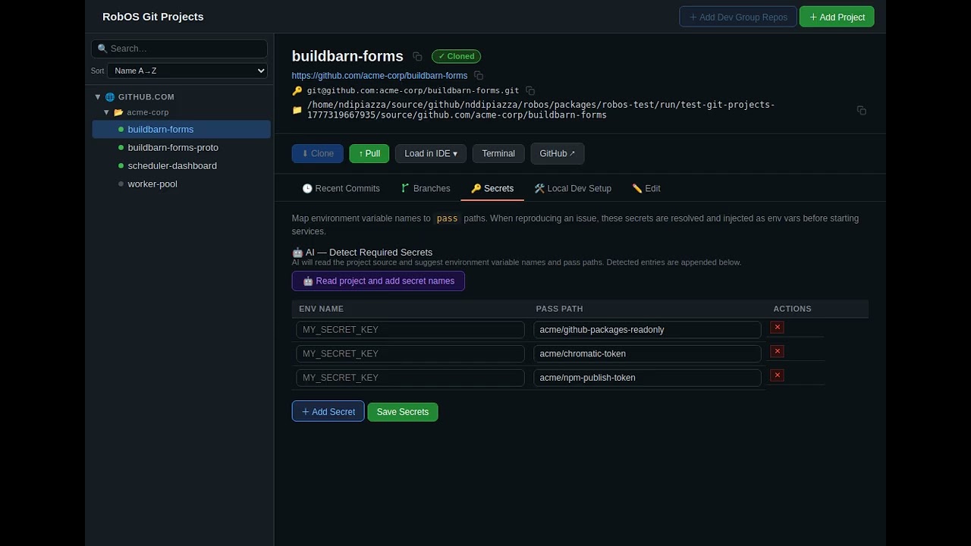
Task: Click the local /home/ndipiazza path text
Action: pos(541,110)
